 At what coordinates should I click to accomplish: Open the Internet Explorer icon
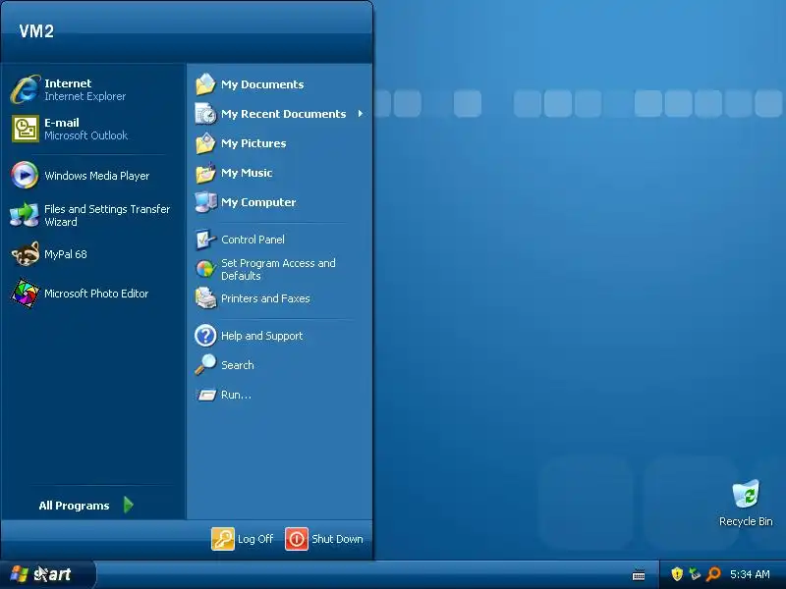(26, 89)
